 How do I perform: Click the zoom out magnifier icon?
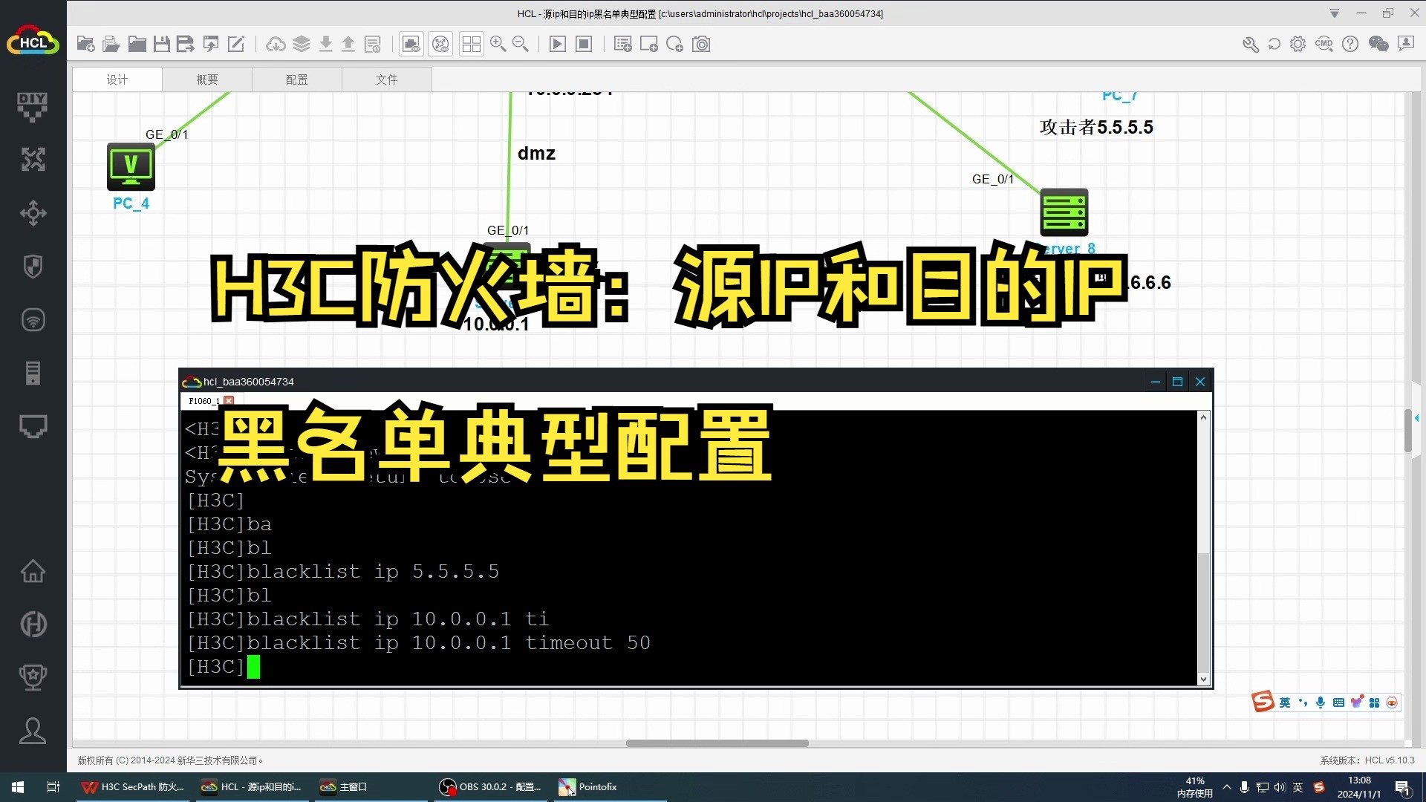point(521,45)
